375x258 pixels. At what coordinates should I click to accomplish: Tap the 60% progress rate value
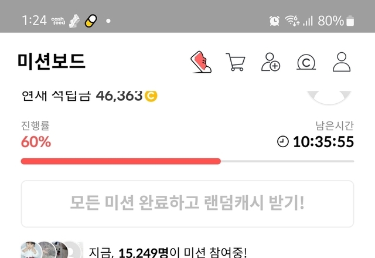pyautogui.click(x=36, y=141)
